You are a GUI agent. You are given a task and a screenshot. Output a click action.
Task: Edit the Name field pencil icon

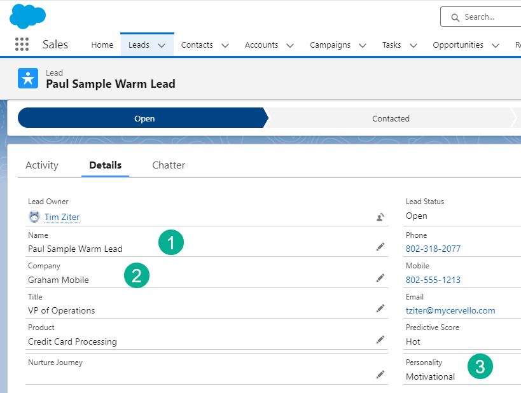pos(380,247)
